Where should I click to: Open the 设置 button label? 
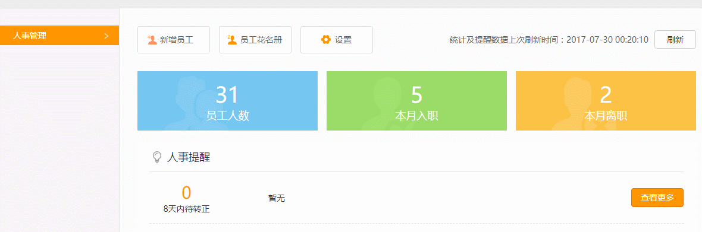[x=343, y=40]
